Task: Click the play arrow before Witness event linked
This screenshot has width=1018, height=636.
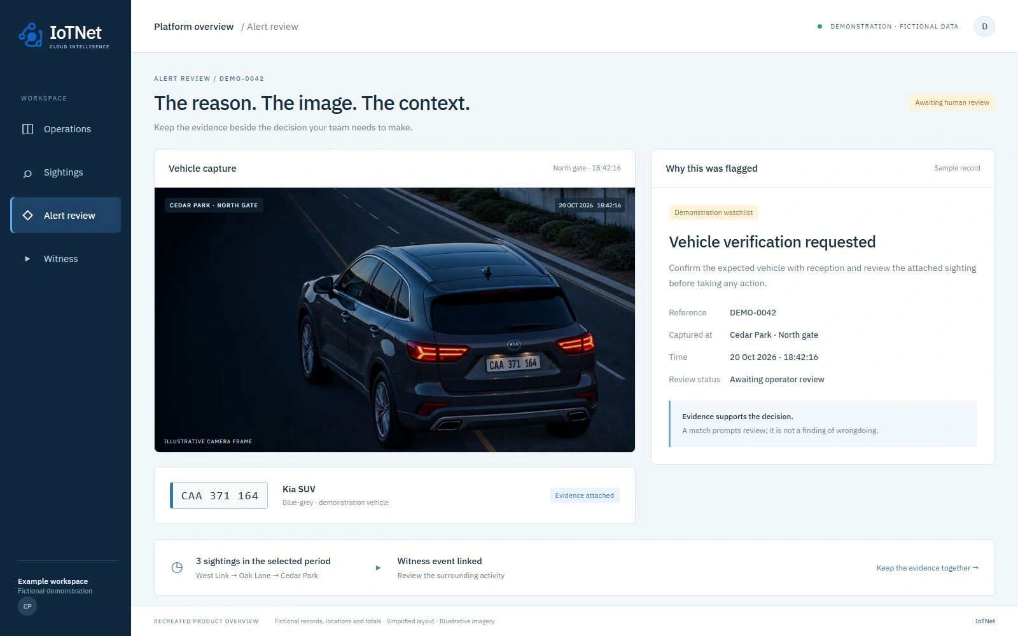Action: tap(378, 568)
